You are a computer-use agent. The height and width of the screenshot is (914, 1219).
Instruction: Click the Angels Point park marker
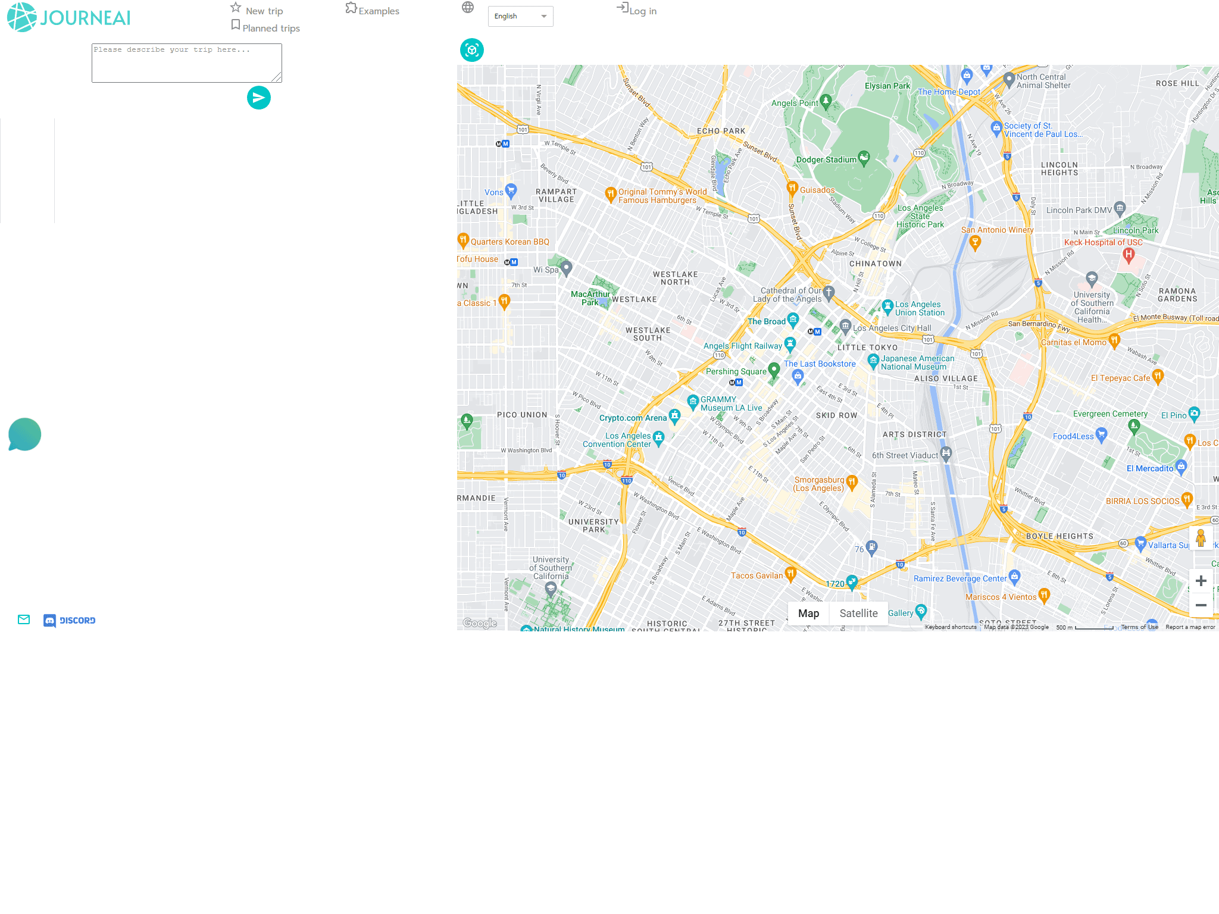[x=825, y=101]
